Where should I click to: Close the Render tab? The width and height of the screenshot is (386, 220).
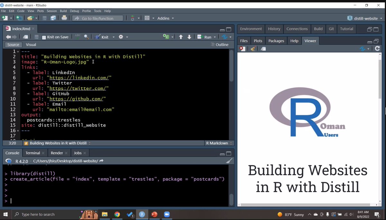pyautogui.click(x=66, y=153)
